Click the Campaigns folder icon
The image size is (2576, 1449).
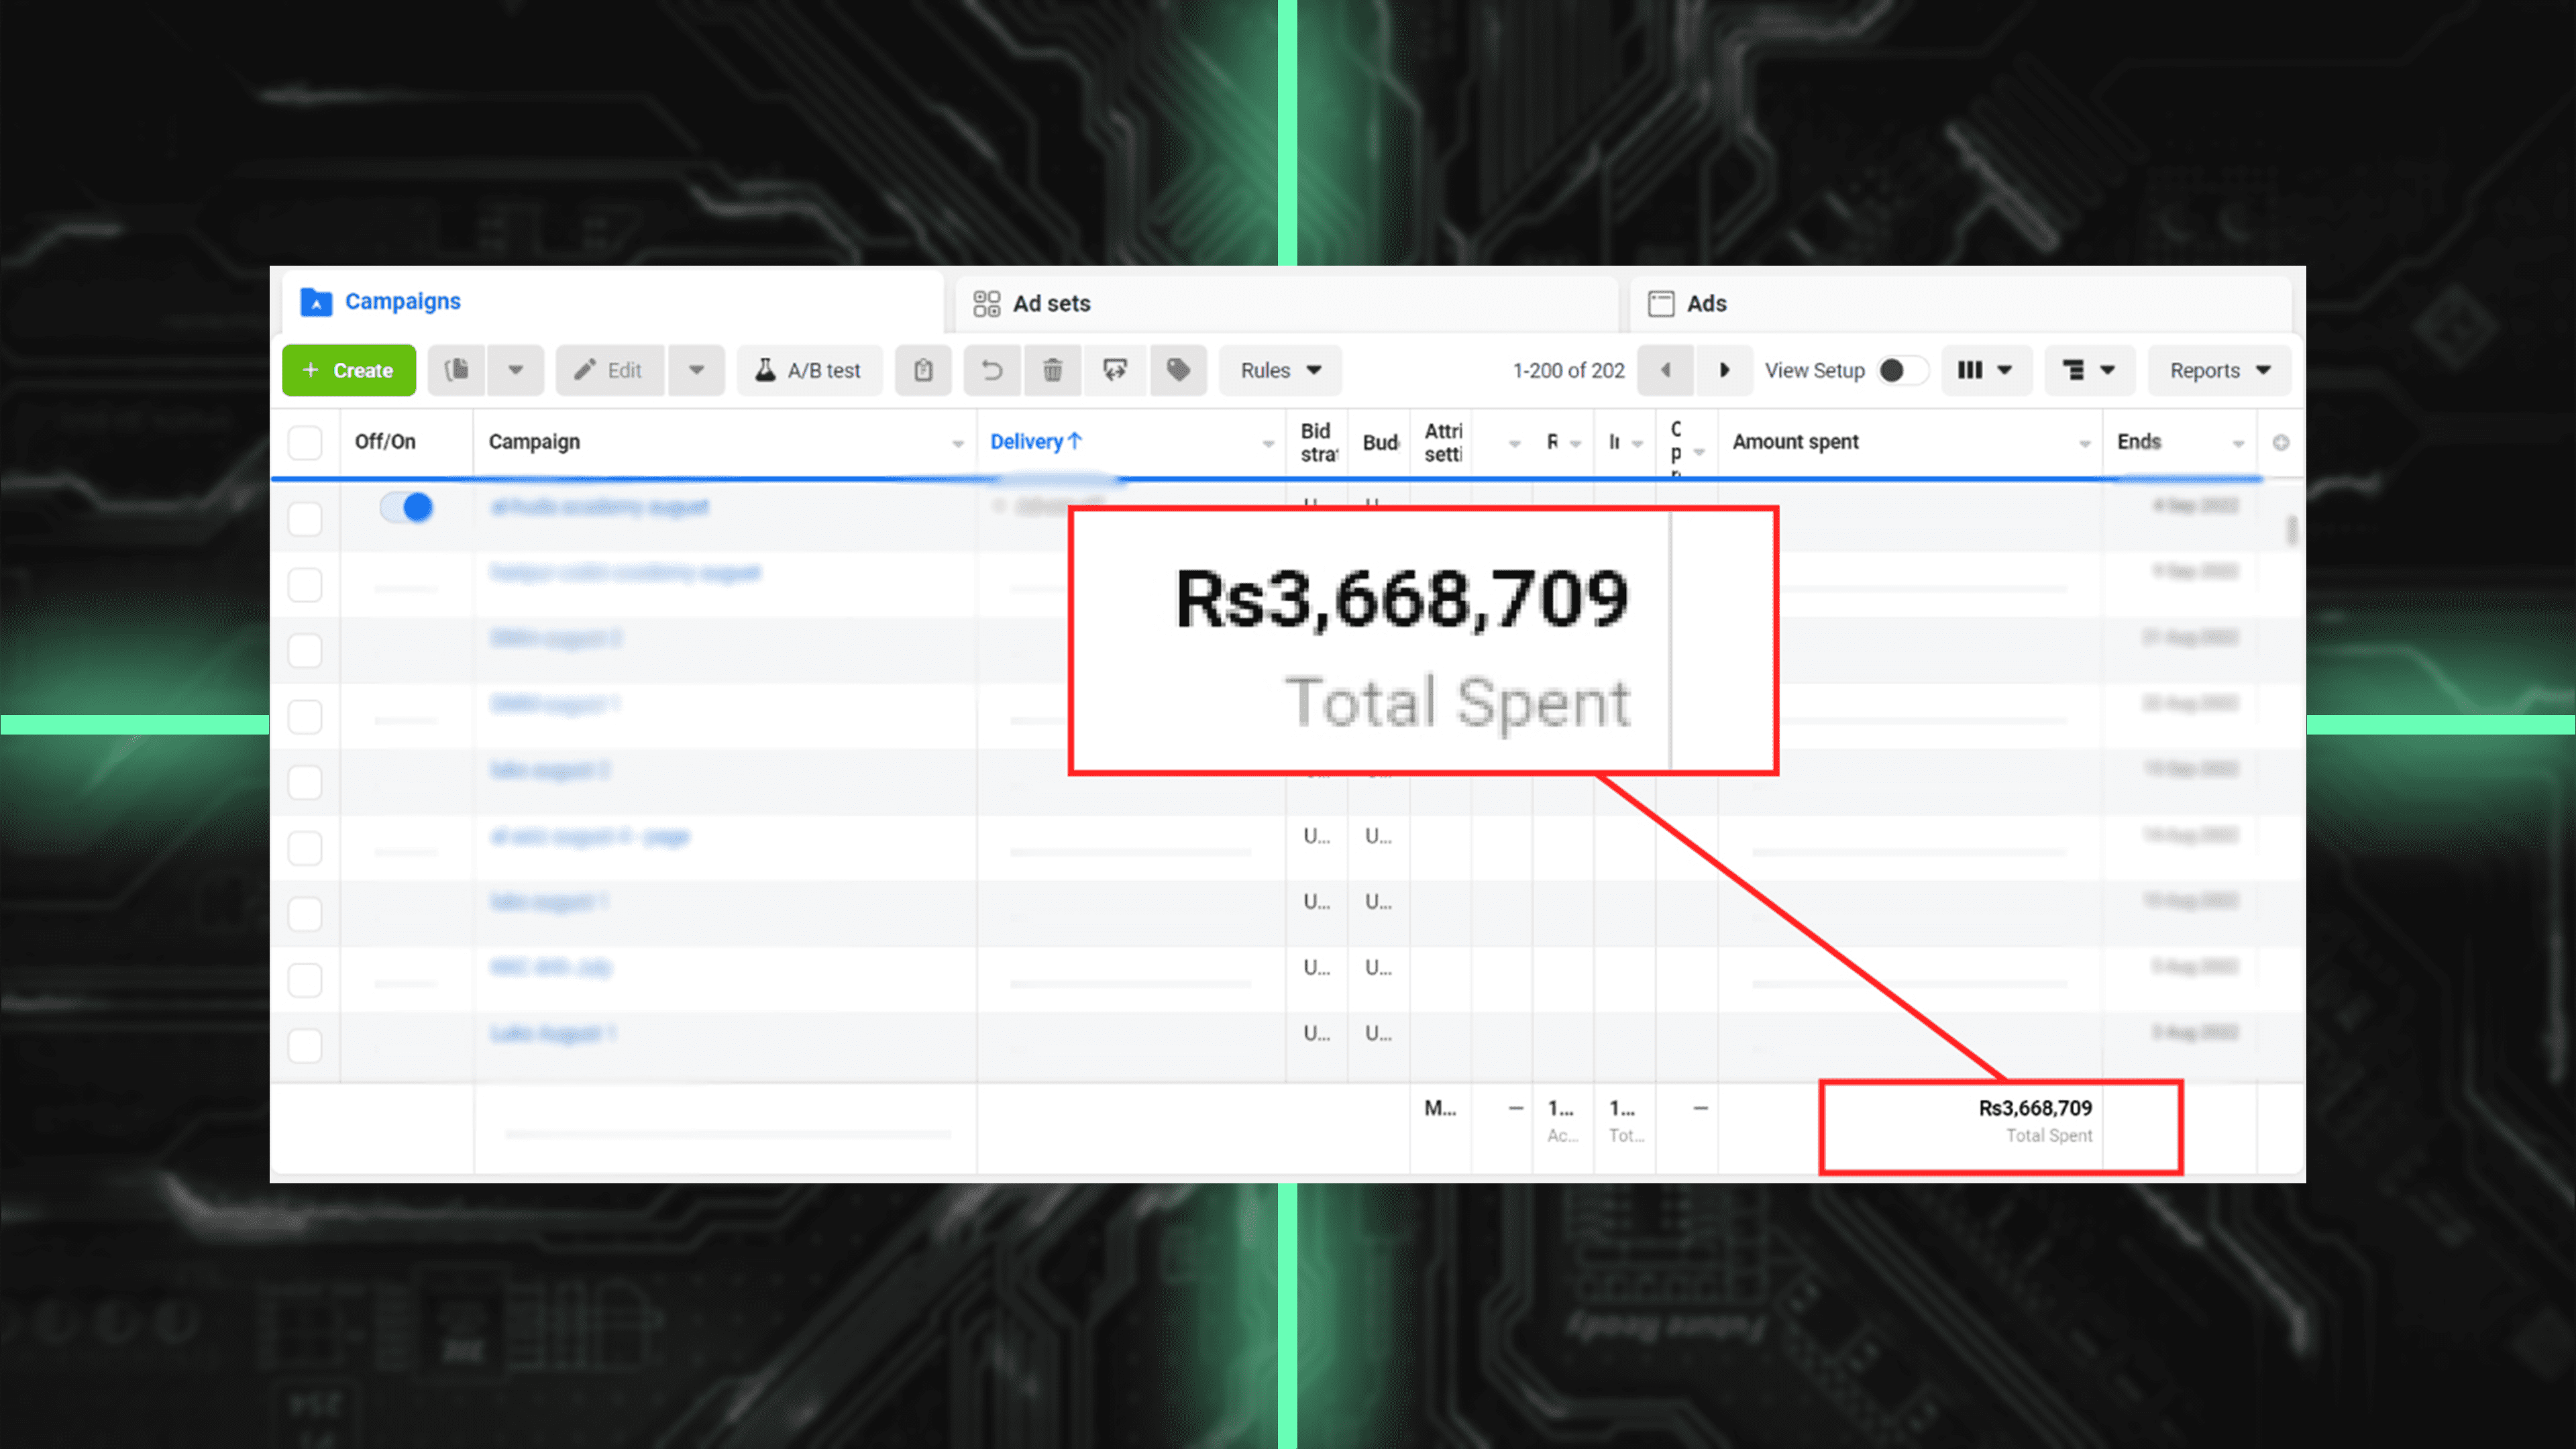pos(316,302)
